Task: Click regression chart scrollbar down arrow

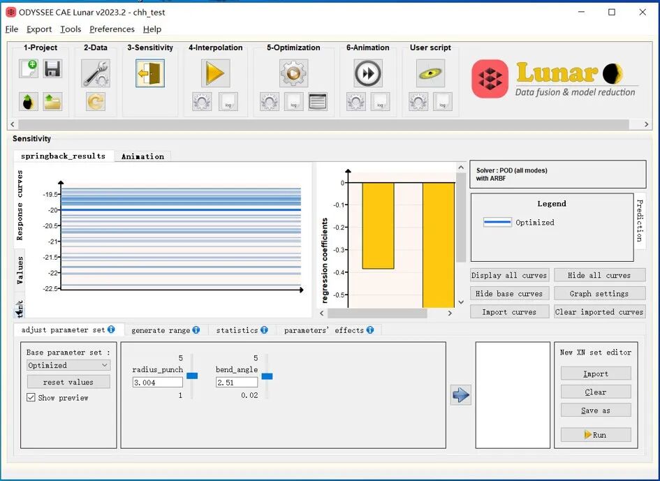Action: 461,302
